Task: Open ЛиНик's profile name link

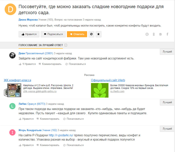Action: 22,104
